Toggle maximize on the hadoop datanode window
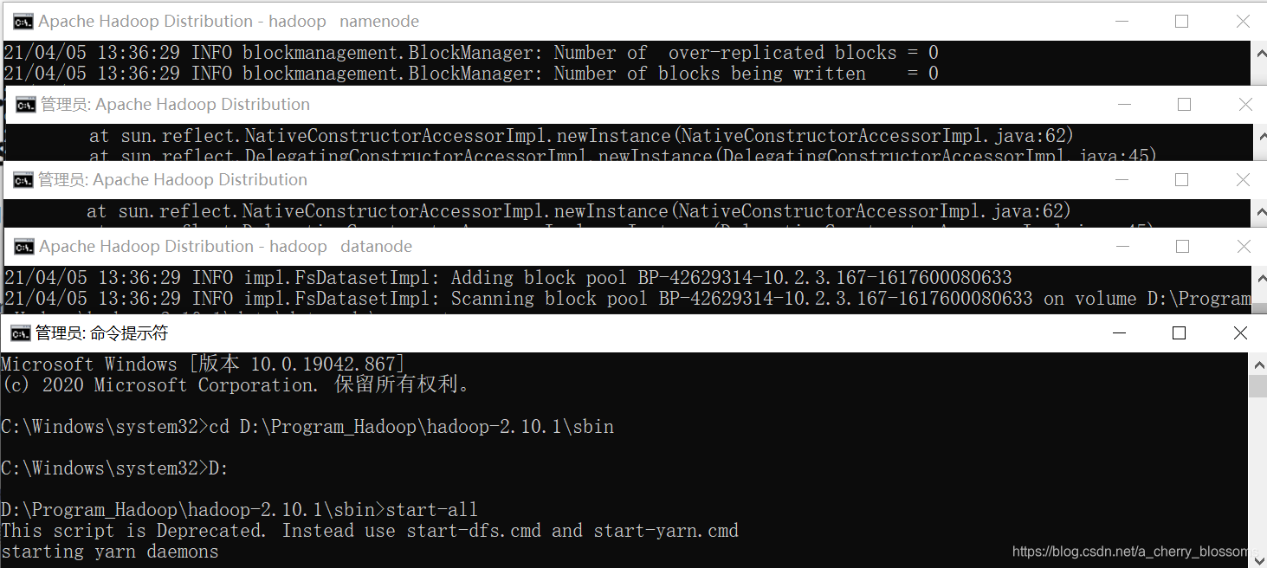The width and height of the screenshot is (1267, 568). tap(1181, 246)
